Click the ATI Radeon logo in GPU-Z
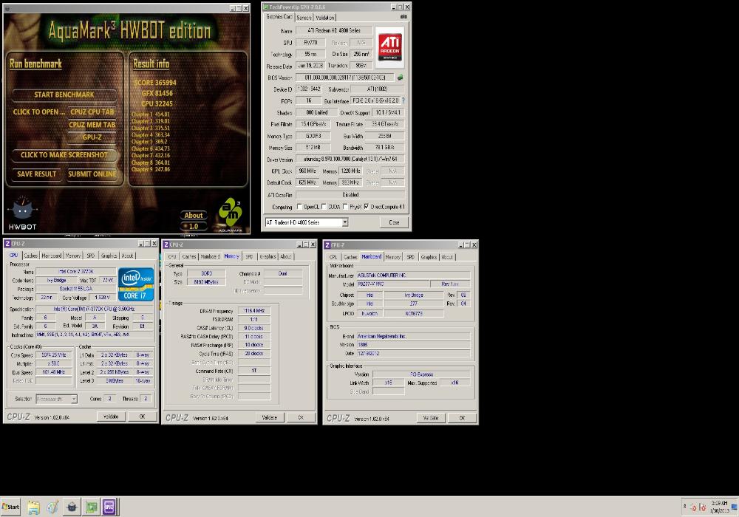 pyautogui.click(x=390, y=47)
